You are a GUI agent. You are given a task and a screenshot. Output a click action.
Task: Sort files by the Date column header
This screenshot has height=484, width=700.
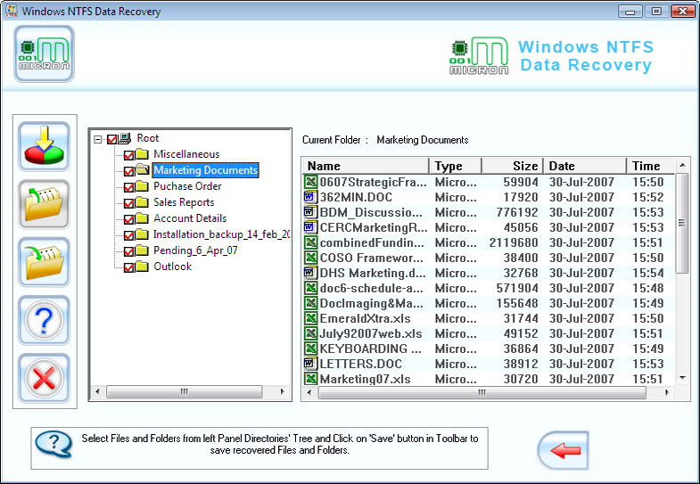coord(585,166)
